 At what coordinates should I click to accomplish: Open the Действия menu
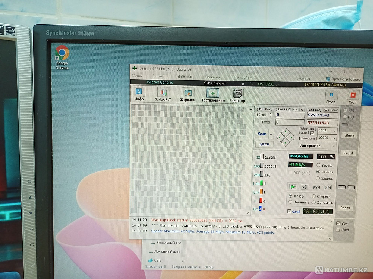[185, 77]
